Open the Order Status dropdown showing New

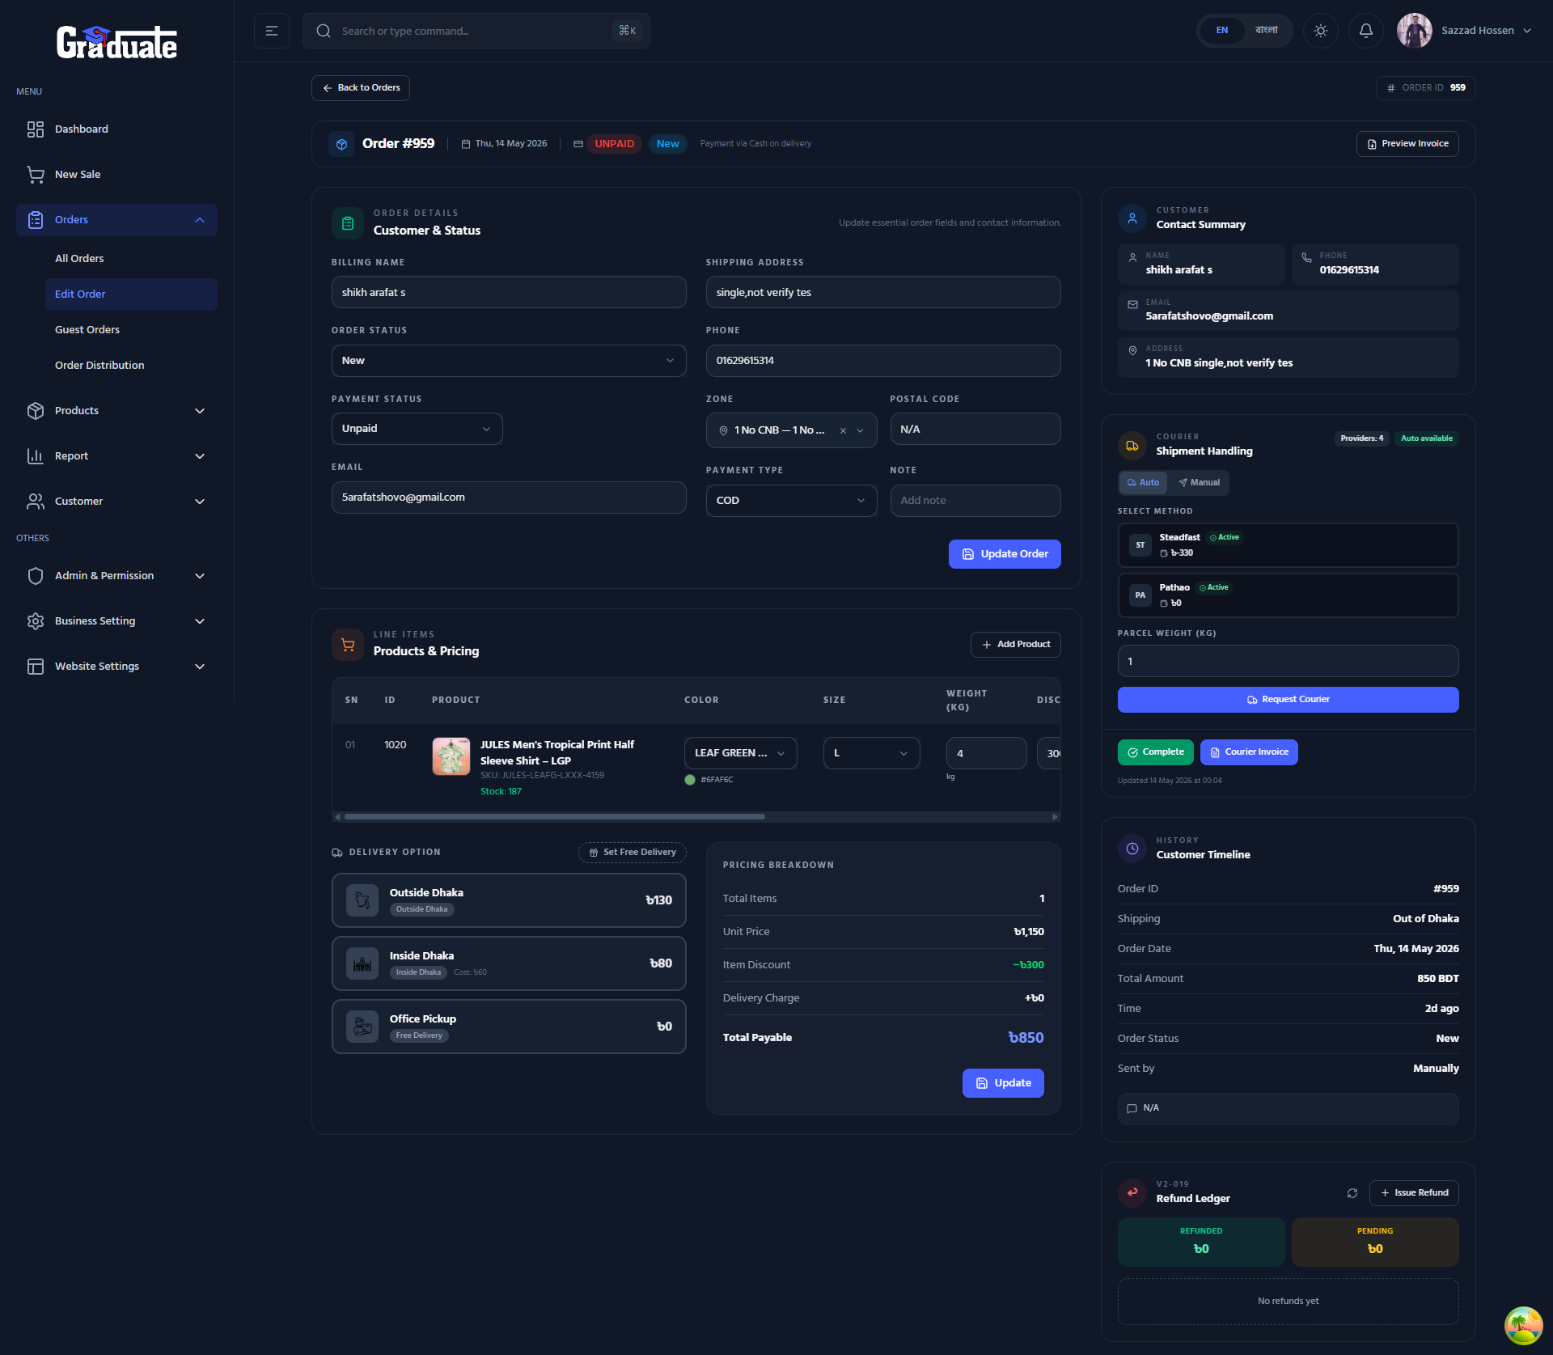[x=509, y=361]
